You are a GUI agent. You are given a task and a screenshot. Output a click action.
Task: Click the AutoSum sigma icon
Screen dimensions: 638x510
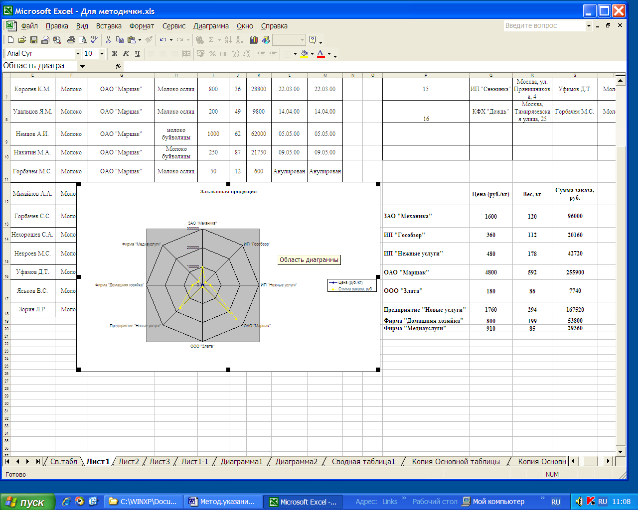(x=211, y=40)
